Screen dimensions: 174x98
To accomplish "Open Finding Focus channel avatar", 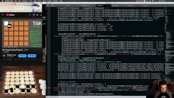I will click(4, 56).
